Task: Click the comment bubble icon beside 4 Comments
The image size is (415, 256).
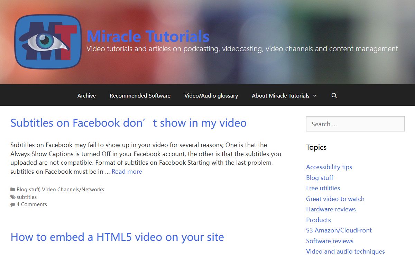Action: pyautogui.click(x=13, y=204)
